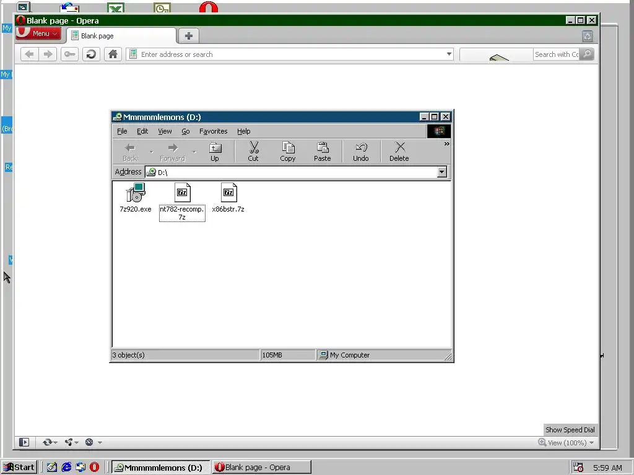Select the 7z920.exe installer file
Image resolution: width=634 pixels, height=475 pixels.
pyautogui.click(x=136, y=197)
